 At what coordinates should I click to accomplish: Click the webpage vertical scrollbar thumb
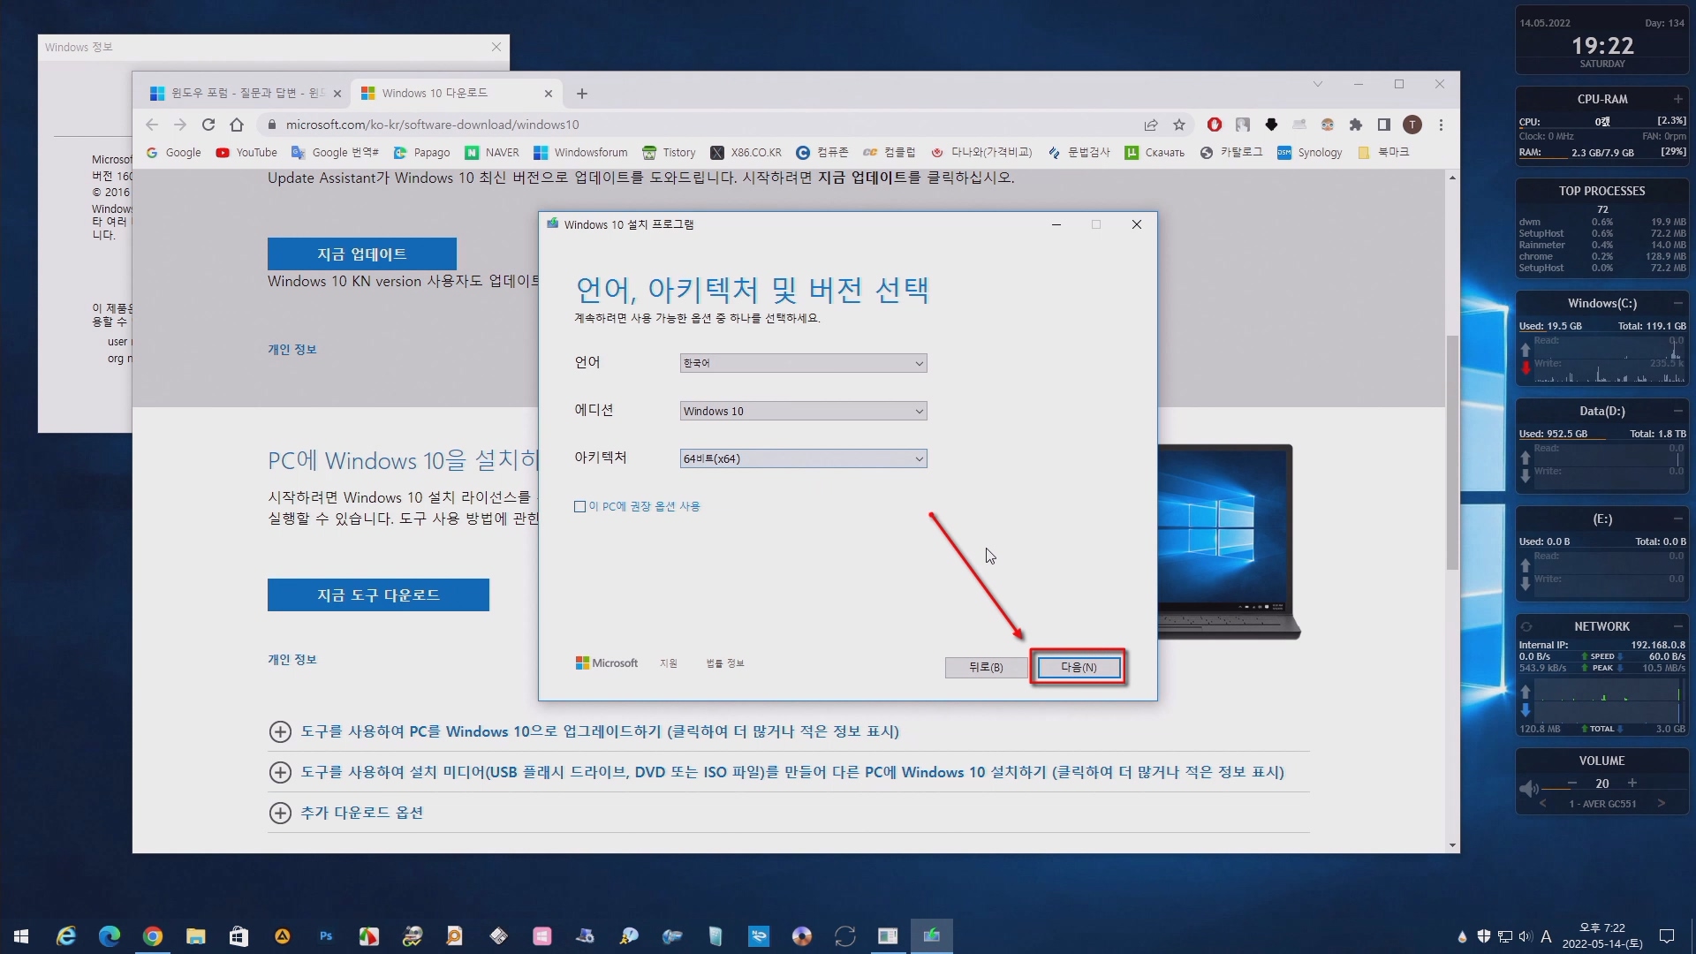tap(1452, 452)
